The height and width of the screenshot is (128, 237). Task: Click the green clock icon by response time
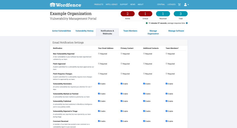pyautogui.click(x=147, y=23)
